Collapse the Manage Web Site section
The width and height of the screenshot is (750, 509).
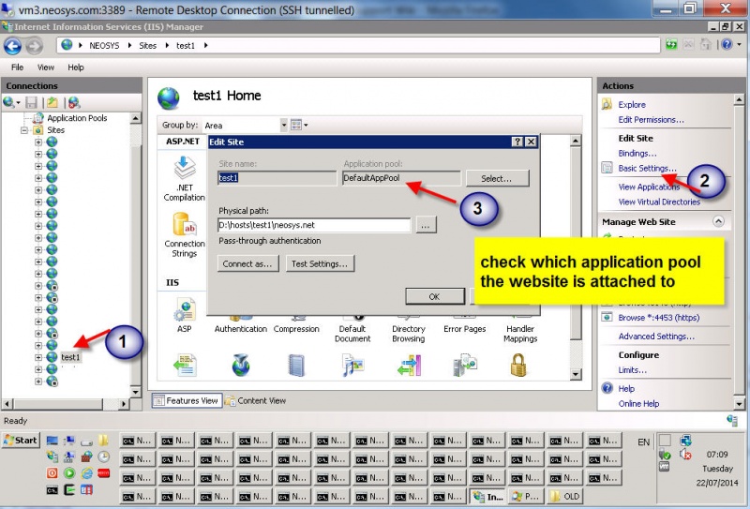pos(718,221)
